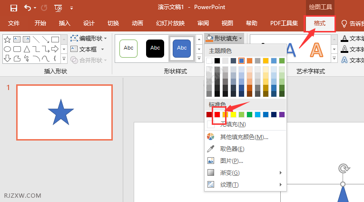Select slide 1 thumbnail with star
This screenshot has height=202, width=364.
(x=64, y=112)
